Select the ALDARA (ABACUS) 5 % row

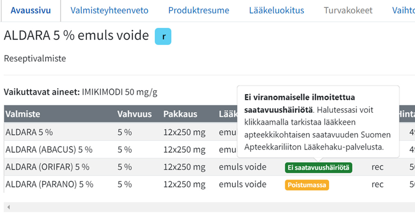click(x=210, y=149)
